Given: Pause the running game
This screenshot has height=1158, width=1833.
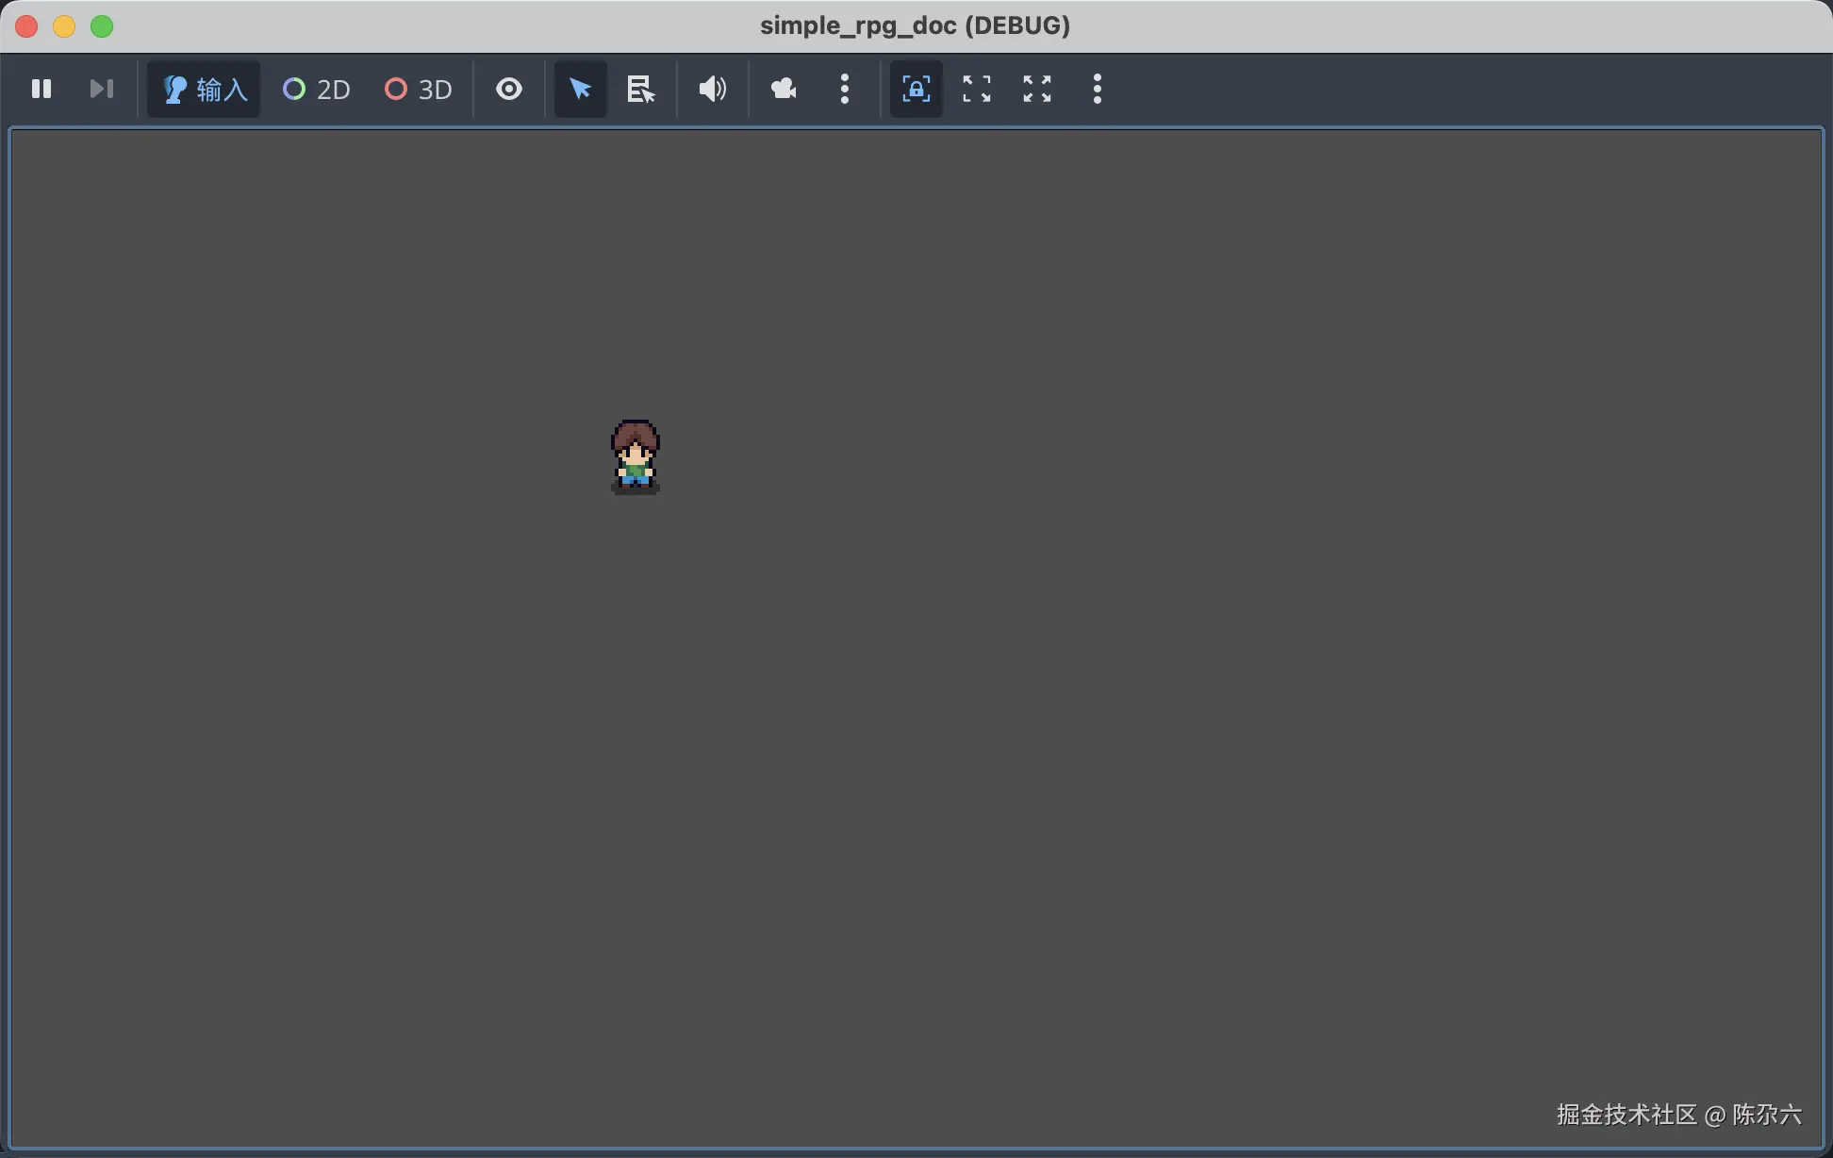Looking at the screenshot, I should click(x=41, y=89).
